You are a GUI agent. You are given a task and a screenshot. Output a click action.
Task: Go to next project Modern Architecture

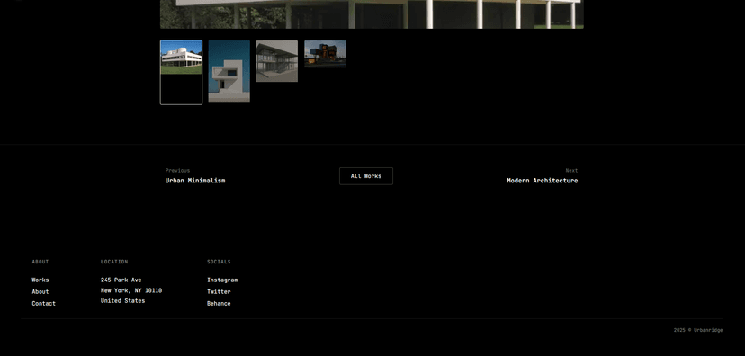point(543,181)
